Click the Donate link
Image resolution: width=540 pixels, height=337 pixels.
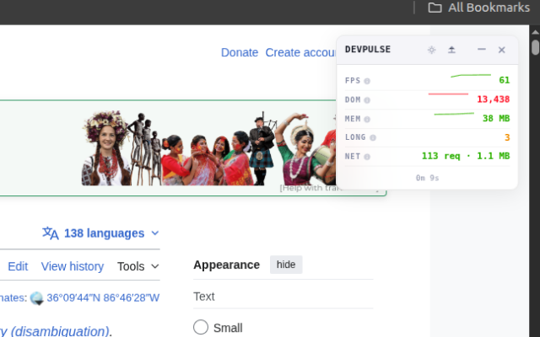tap(240, 52)
